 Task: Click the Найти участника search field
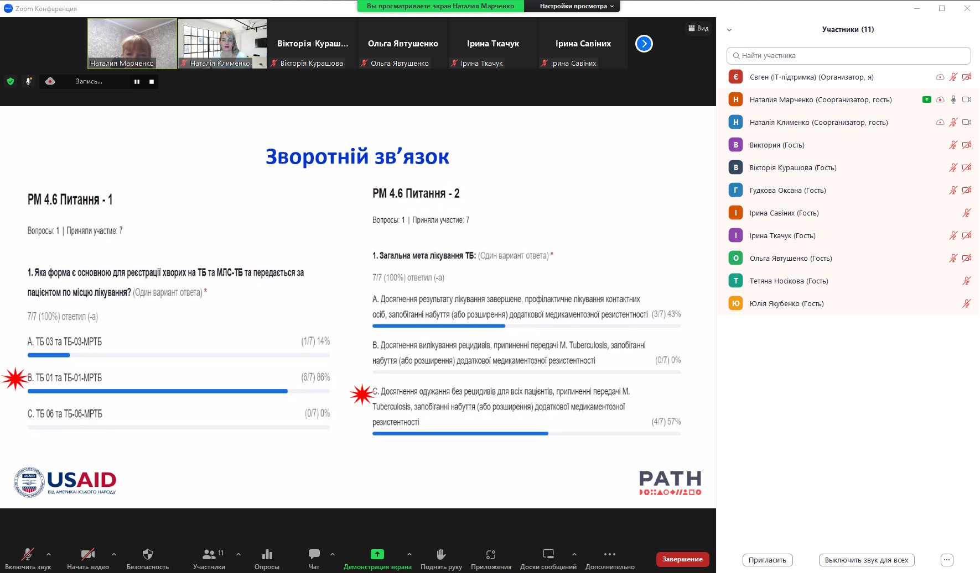[x=848, y=56]
